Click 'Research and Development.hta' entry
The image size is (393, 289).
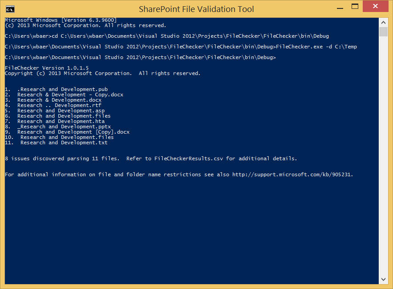click(x=61, y=121)
